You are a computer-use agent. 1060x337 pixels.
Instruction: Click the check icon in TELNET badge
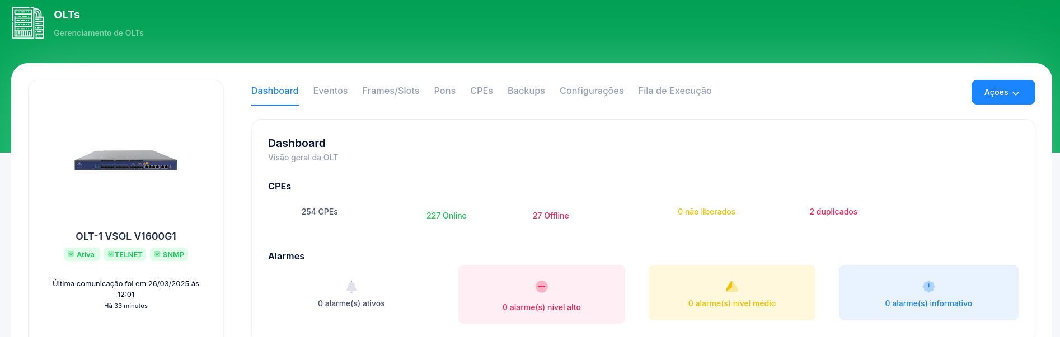point(111,254)
